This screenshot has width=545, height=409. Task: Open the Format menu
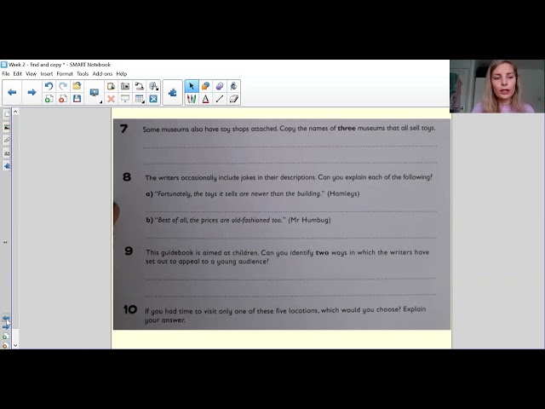click(65, 74)
